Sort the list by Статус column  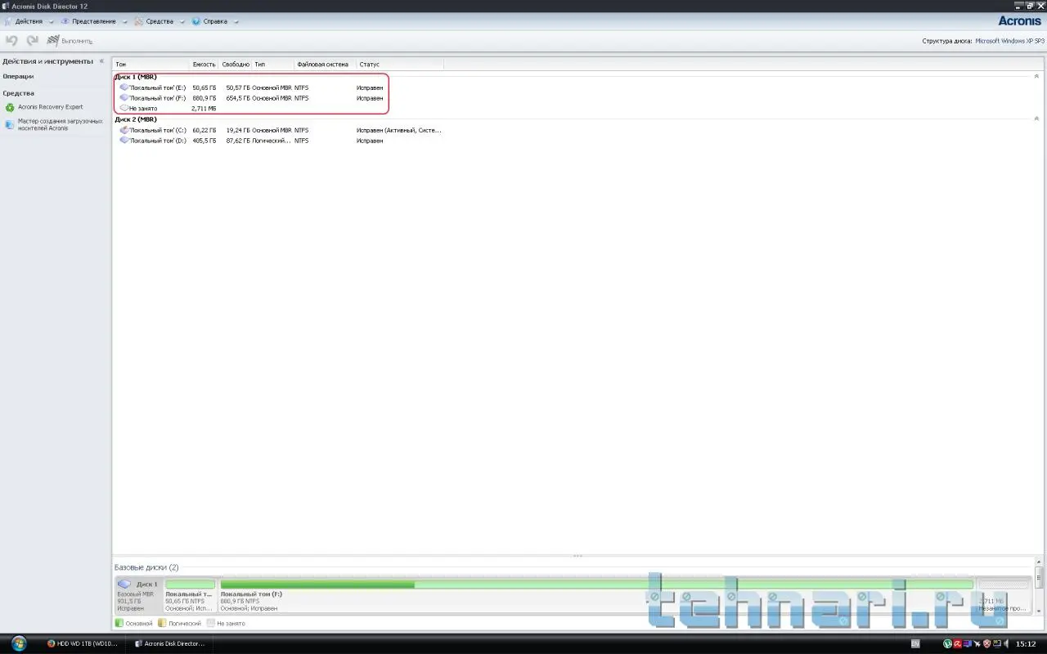click(x=400, y=64)
